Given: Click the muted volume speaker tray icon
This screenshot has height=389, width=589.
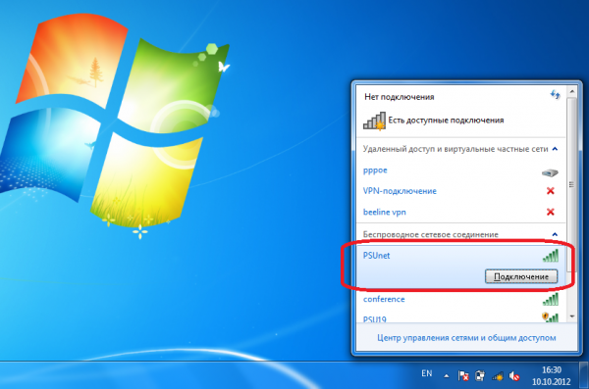Looking at the screenshot, I should pos(514,376).
